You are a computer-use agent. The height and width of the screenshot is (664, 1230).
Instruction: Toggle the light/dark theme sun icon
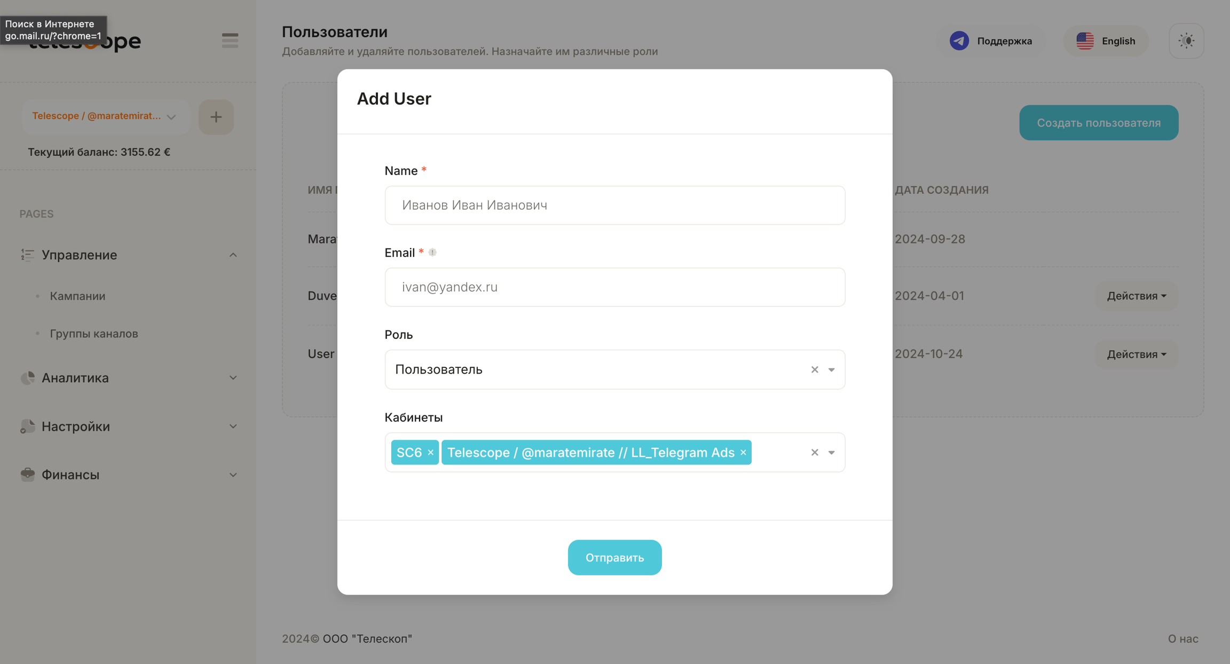[x=1186, y=41]
